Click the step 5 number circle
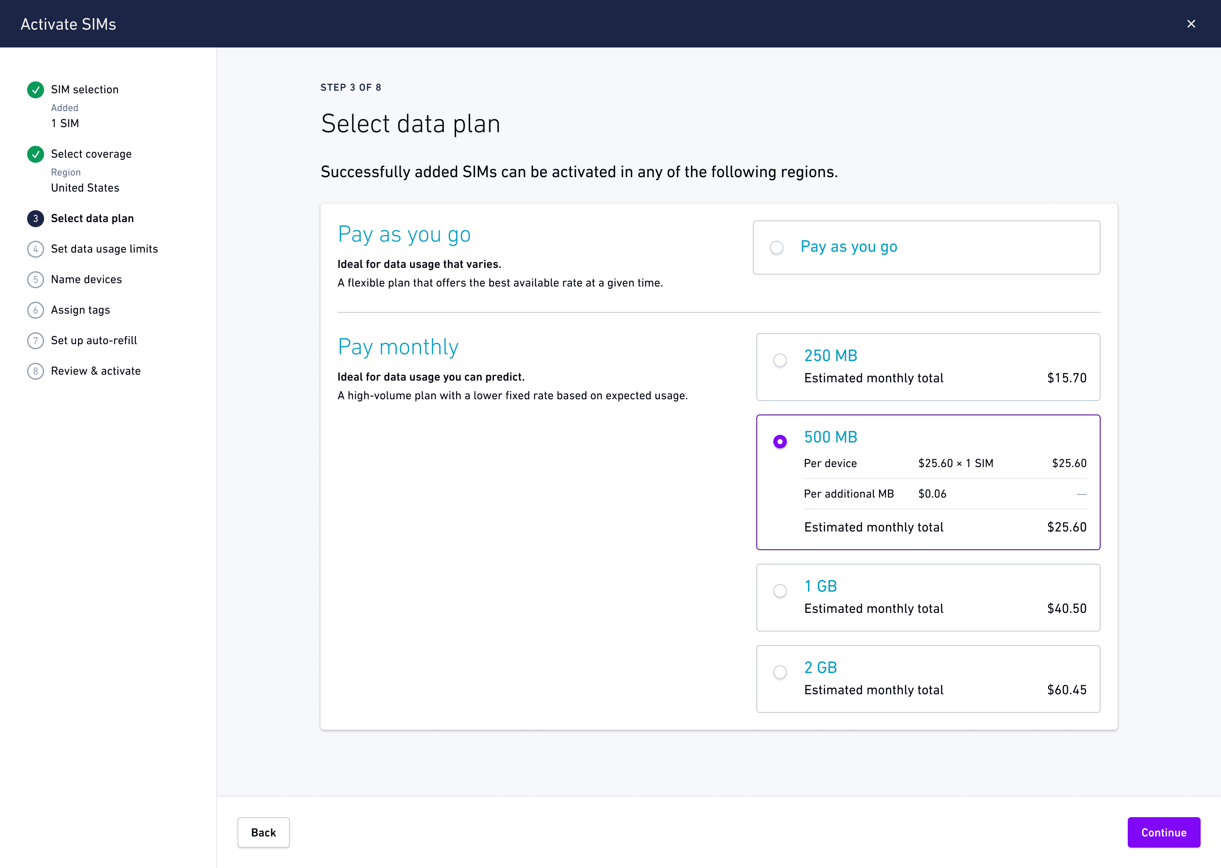 pyautogui.click(x=35, y=280)
